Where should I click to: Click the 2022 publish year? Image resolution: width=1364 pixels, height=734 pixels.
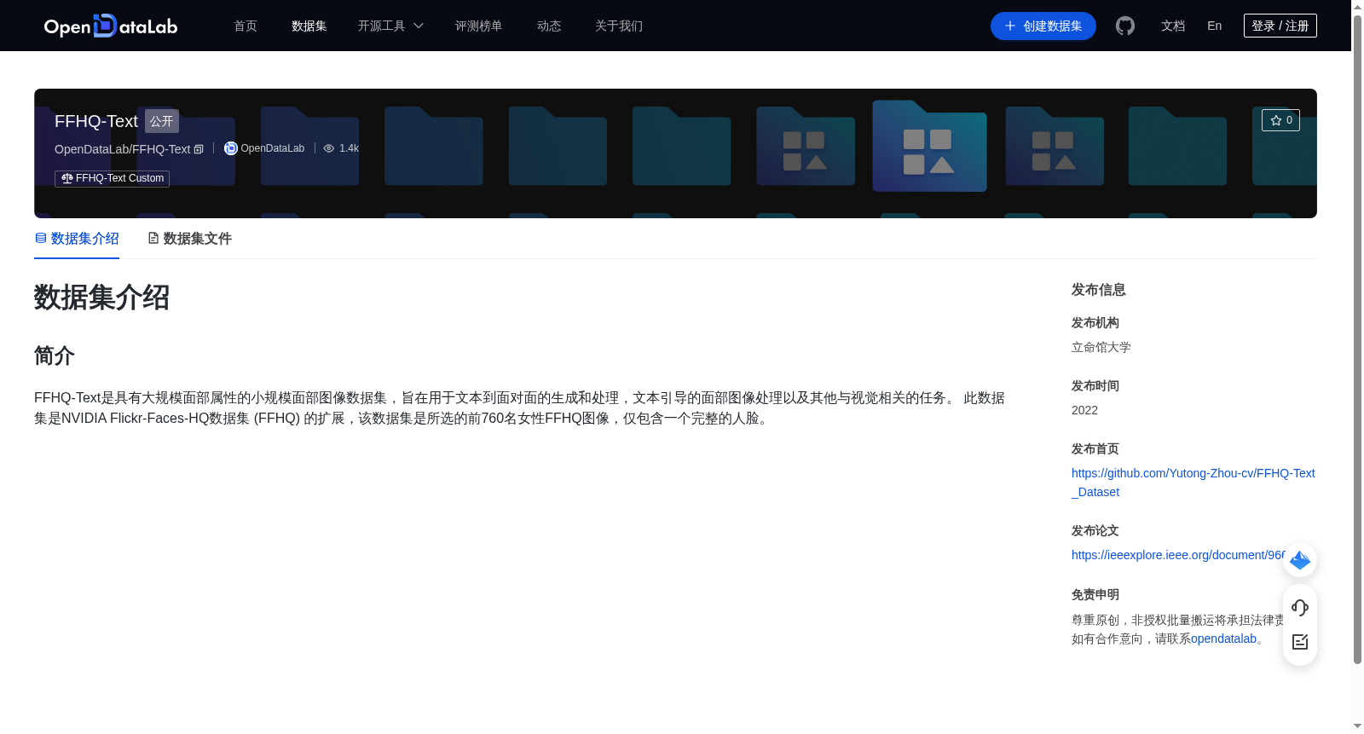pyautogui.click(x=1084, y=410)
